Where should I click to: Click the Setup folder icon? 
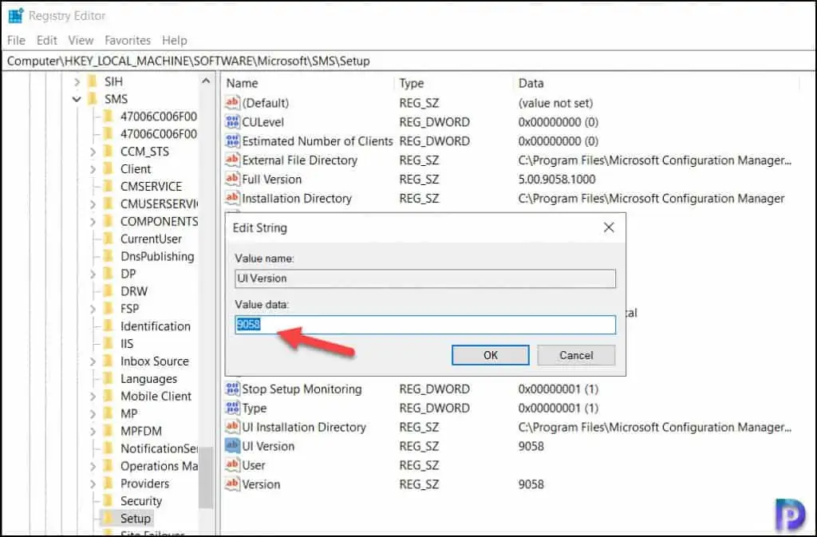pyautogui.click(x=109, y=519)
